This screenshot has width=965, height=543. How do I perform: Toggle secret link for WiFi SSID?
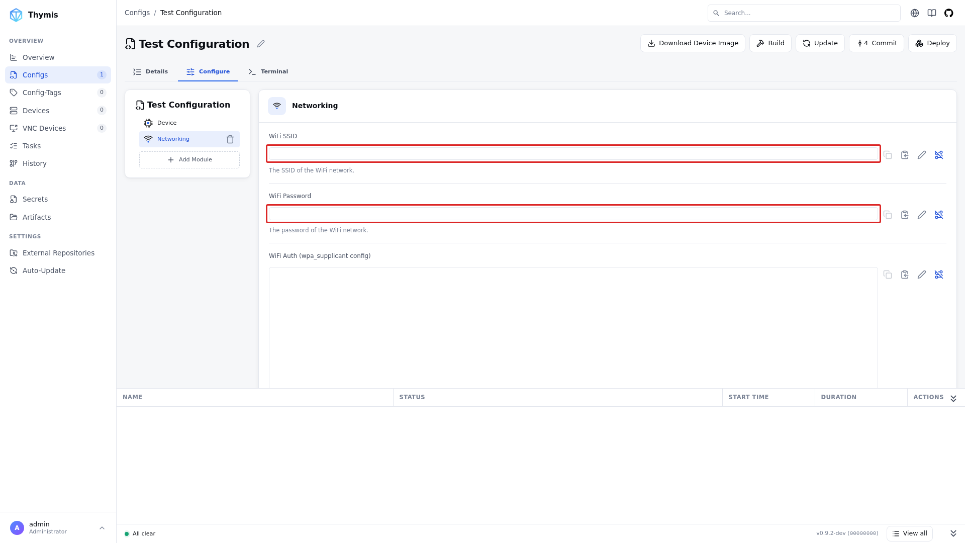tap(939, 155)
